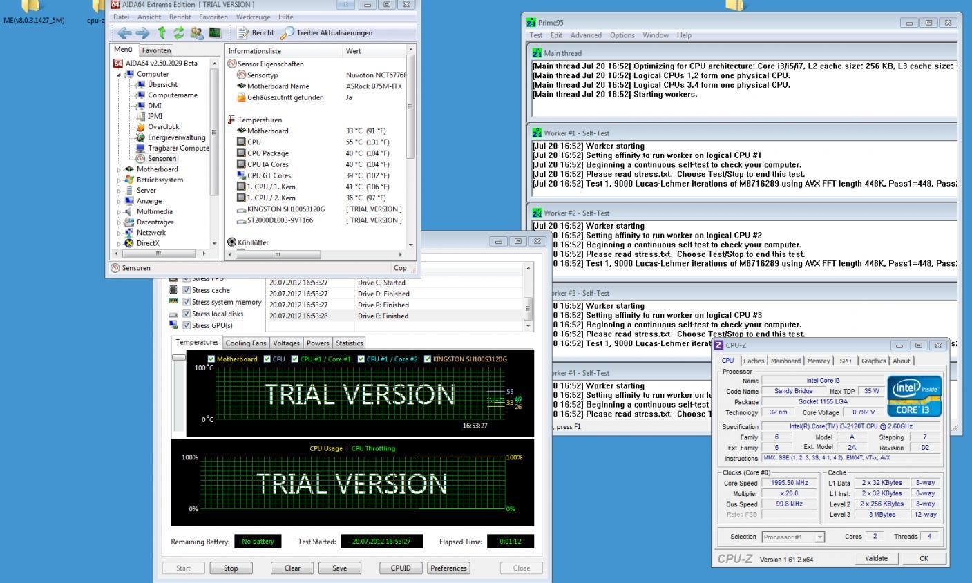Select the Computer node icon in AIDA64 tree

tap(130, 74)
